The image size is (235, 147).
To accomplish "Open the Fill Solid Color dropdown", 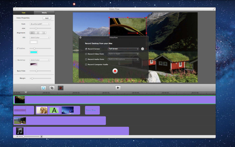I will (x=40, y=38).
